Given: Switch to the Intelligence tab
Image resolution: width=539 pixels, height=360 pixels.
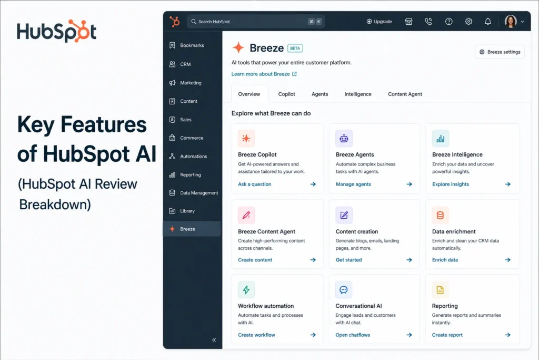Looking at the screenshot, I should [x=358, y=94].
